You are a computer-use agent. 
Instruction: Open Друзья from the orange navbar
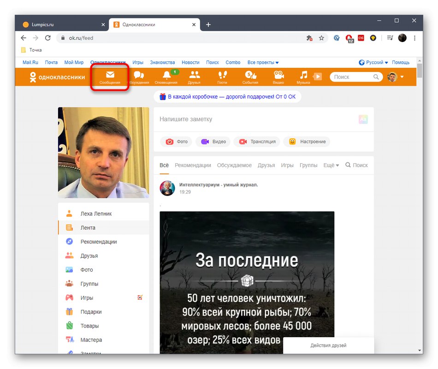194,76
